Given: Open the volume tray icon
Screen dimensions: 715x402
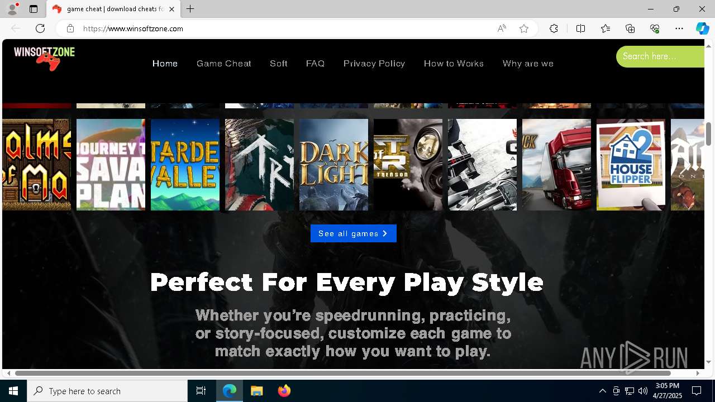Looking at the screenshot, I should point(643,391).
